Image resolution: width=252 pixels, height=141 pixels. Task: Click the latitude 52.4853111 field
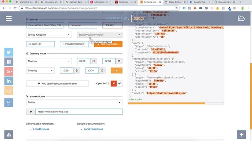pyautogui.click(x=40, y=44)
